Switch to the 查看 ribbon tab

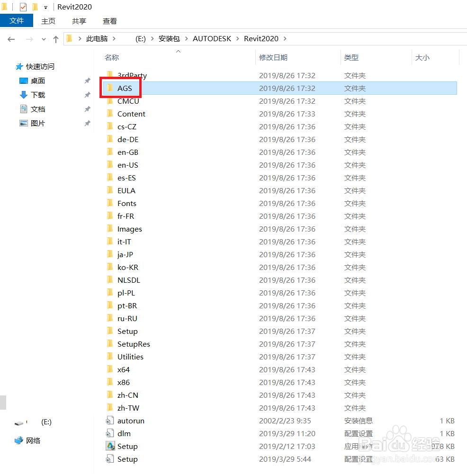[x=110, y=21]
